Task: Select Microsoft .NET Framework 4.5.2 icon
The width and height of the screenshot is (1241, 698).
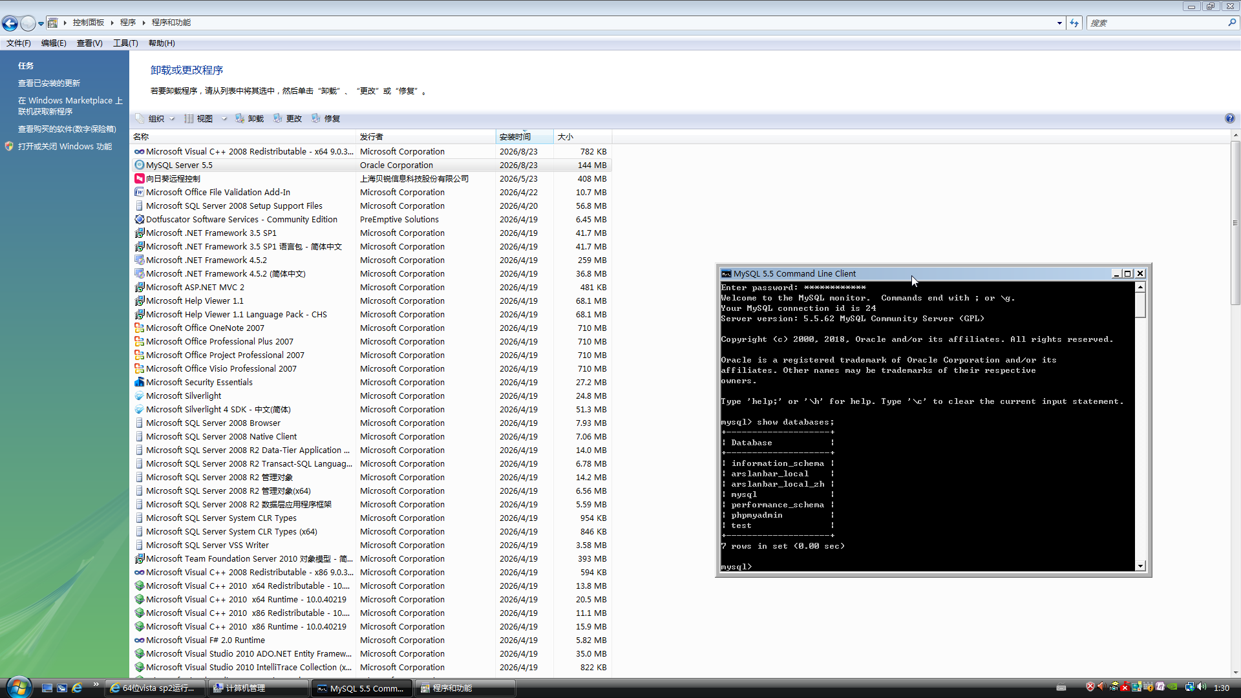Action: click(139, 260)
